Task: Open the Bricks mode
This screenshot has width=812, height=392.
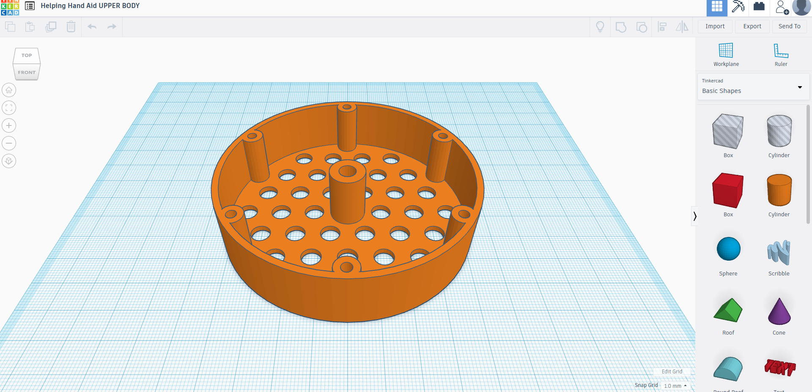Action: (759, 6)
